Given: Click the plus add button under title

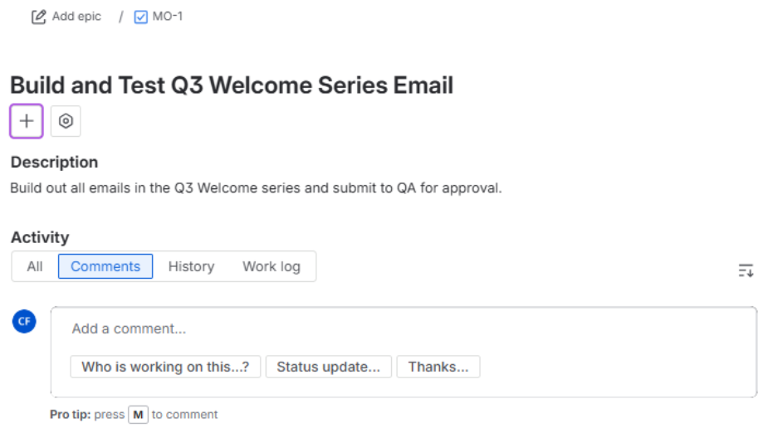Looking at the screenshot, I should [27, 120].
